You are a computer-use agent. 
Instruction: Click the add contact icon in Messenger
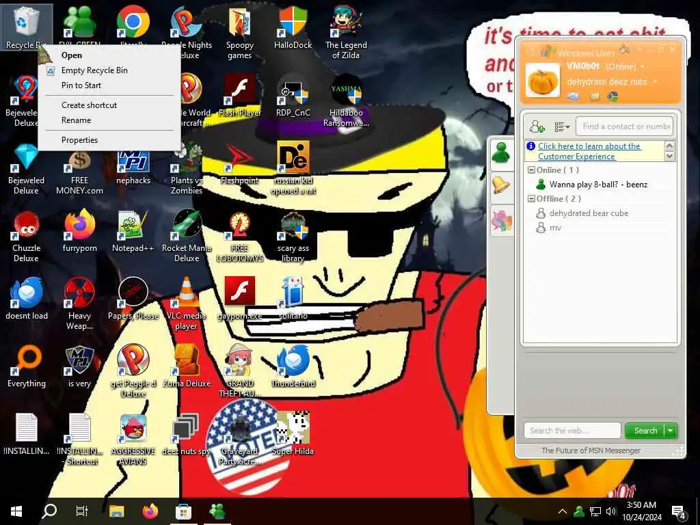537,126
